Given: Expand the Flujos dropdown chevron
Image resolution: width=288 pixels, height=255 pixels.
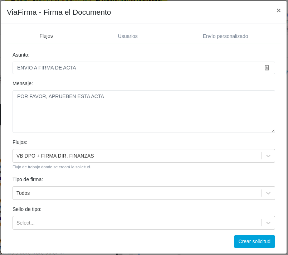Looking at the screenshot, I should 268,156.
